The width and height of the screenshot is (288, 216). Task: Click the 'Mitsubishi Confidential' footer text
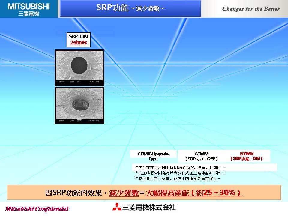(x=37, y=209)
